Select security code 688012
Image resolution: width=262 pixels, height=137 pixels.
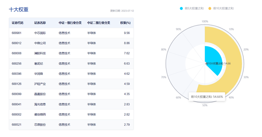[x=17, y=43]
